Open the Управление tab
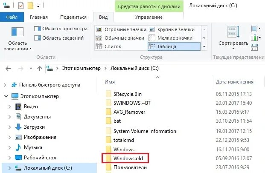This screenshot has height=173, width=265. coord(149,17)
